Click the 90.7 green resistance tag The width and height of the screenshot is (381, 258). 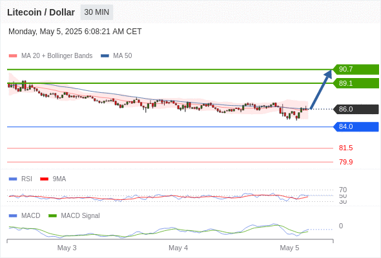[356, 70]
